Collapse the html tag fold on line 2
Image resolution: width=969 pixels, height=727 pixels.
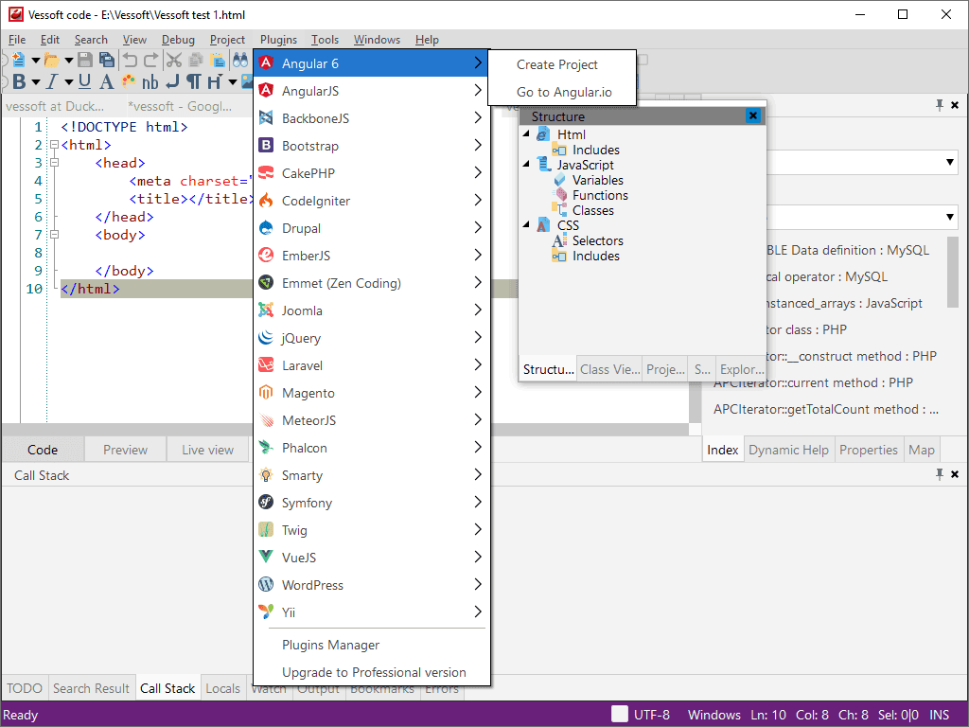pyautogui.click(x=54, y=145)
